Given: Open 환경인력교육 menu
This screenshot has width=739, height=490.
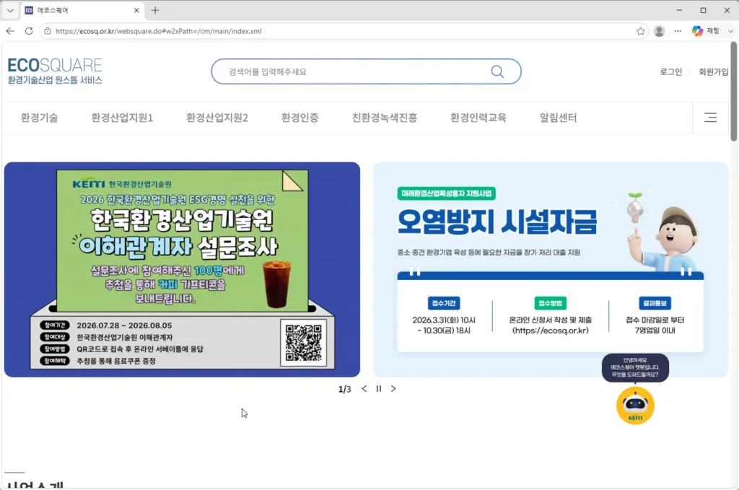Looking at the screenshot, I should point(478,118).
